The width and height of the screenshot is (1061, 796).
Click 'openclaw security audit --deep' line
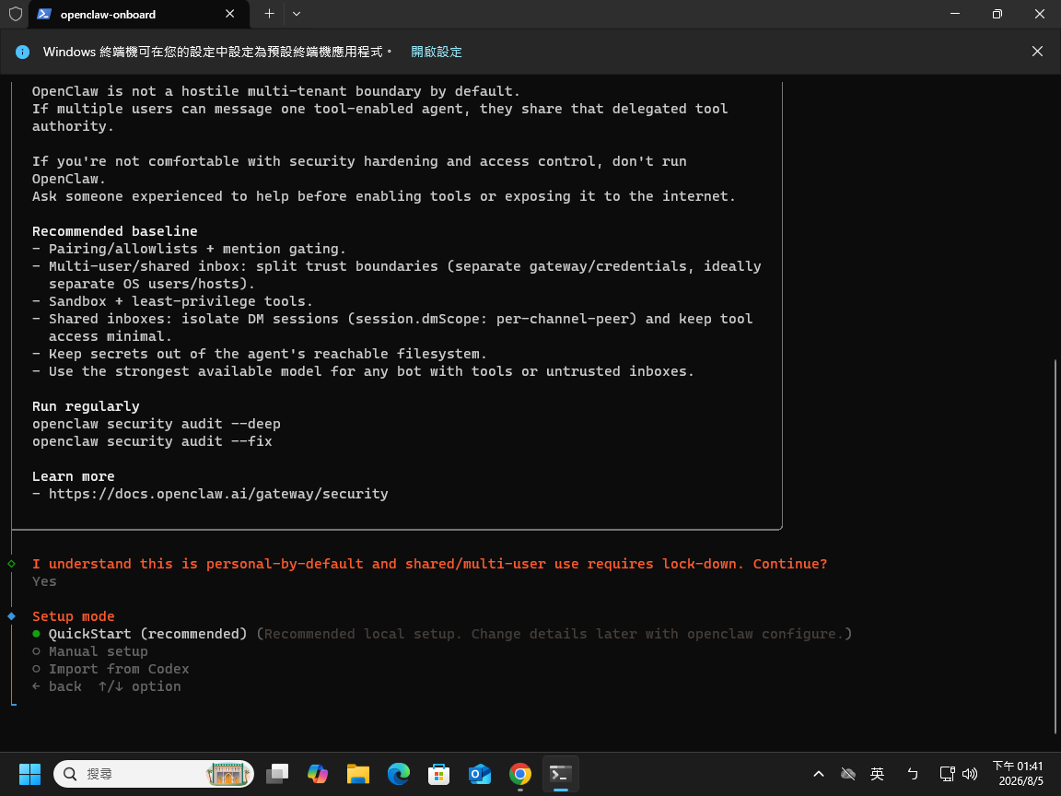pos(157,424)
